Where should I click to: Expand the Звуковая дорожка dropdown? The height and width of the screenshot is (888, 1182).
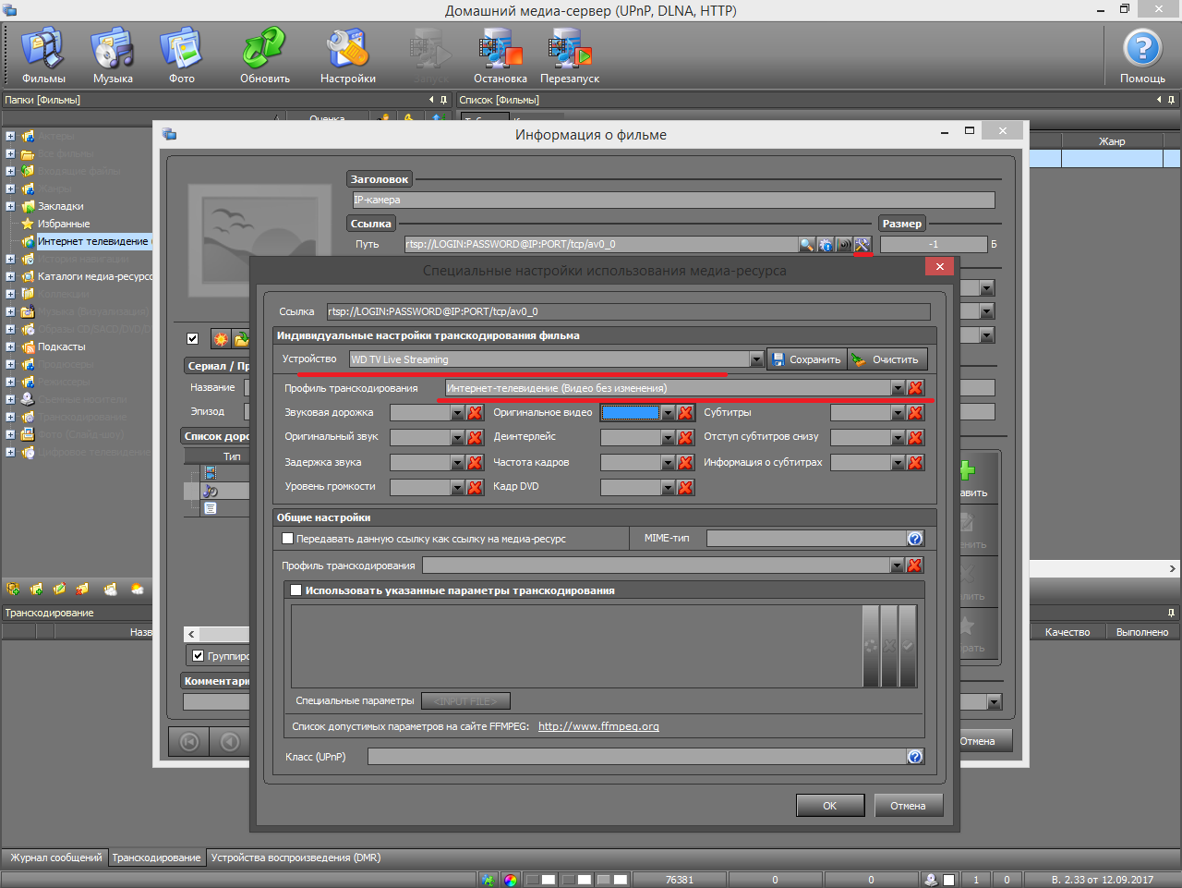coord(457,413)
